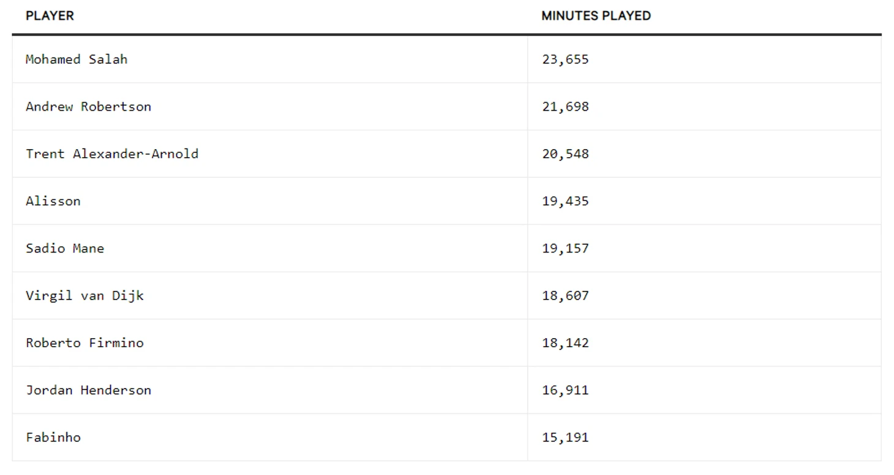Viewport: 894px width, 475px height.
Task: Click the 15,191 minutes value
Action: (x=565, y=437)
